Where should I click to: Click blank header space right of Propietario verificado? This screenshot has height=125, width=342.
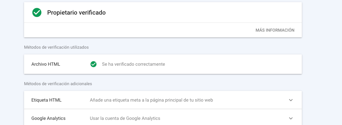tap(203, 12)
